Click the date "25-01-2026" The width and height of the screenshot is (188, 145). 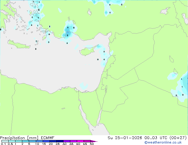coord(128,138)
